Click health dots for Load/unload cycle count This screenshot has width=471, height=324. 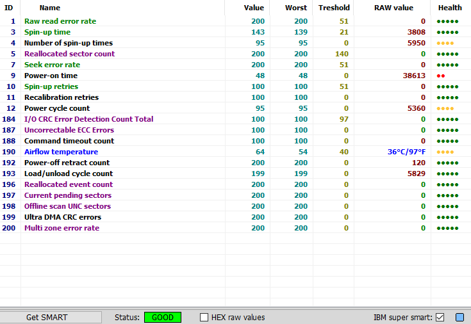447,174
